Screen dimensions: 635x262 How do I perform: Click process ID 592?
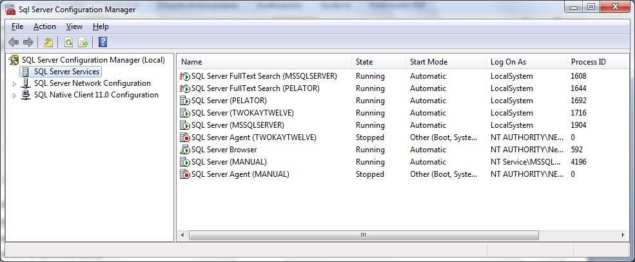[577, 150]
